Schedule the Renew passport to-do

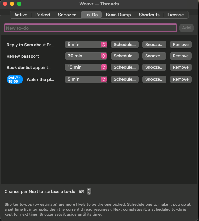125,56
